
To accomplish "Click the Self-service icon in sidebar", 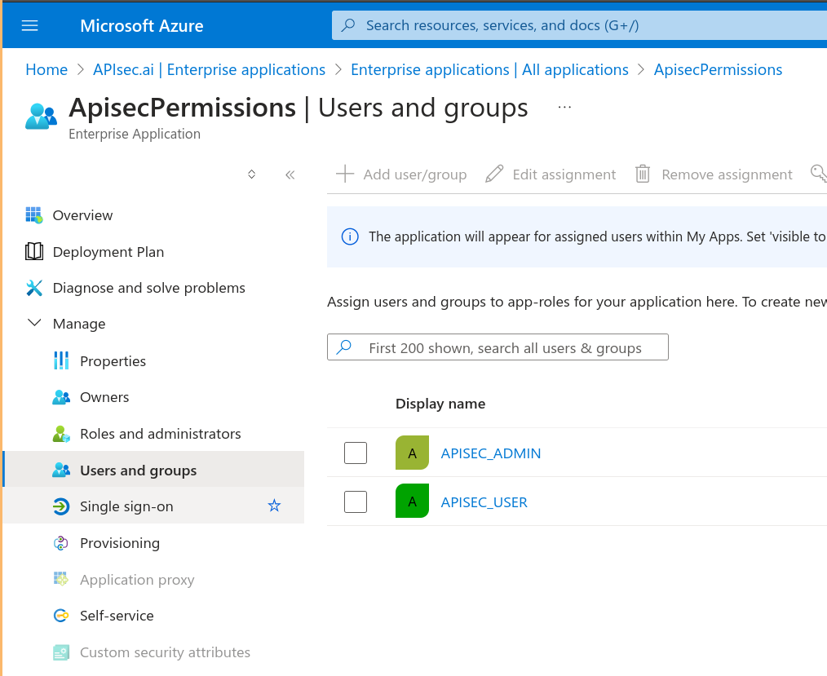I will [x=61, y=616].
